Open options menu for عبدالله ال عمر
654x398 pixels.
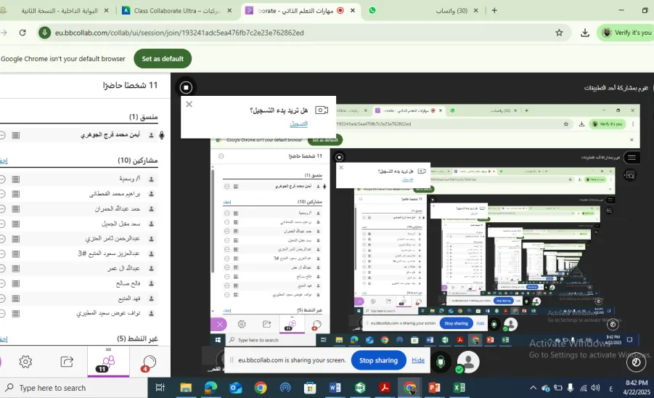(2, 268)
